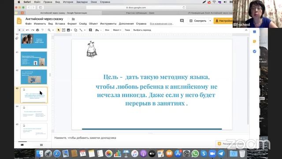Open the input tools (Ру) button
Image resolution: width=282 pixels, height=159 pixels.
97,30
